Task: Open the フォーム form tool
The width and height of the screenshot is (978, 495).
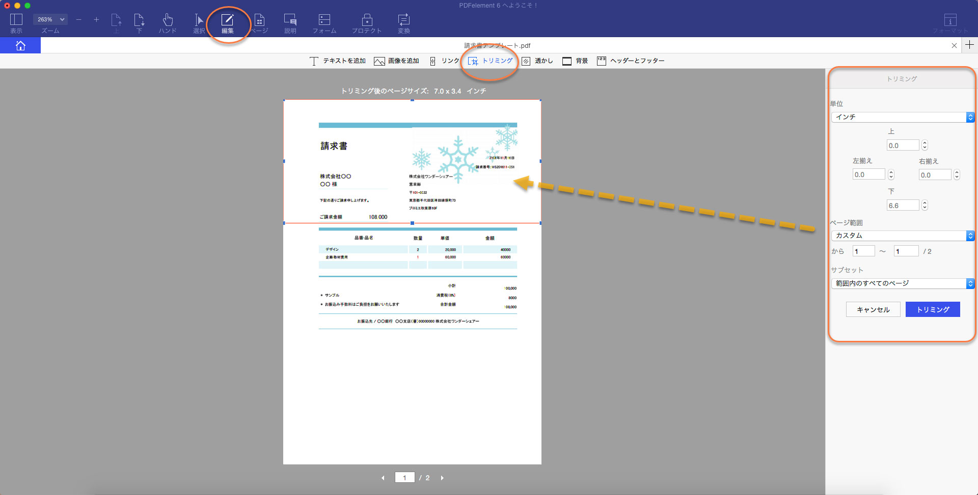Action: 324,23
